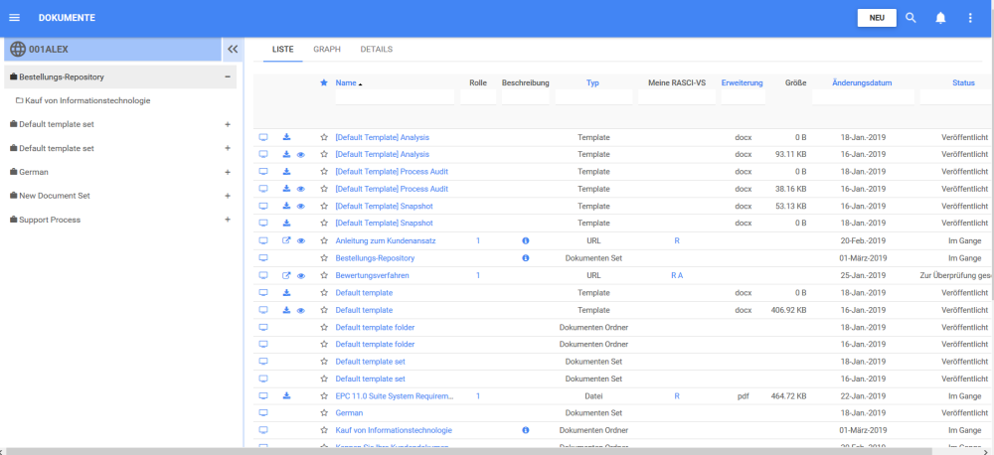Collapse the sidebar with the double chevron
The image size is (994, 455).
pos(232,50)
